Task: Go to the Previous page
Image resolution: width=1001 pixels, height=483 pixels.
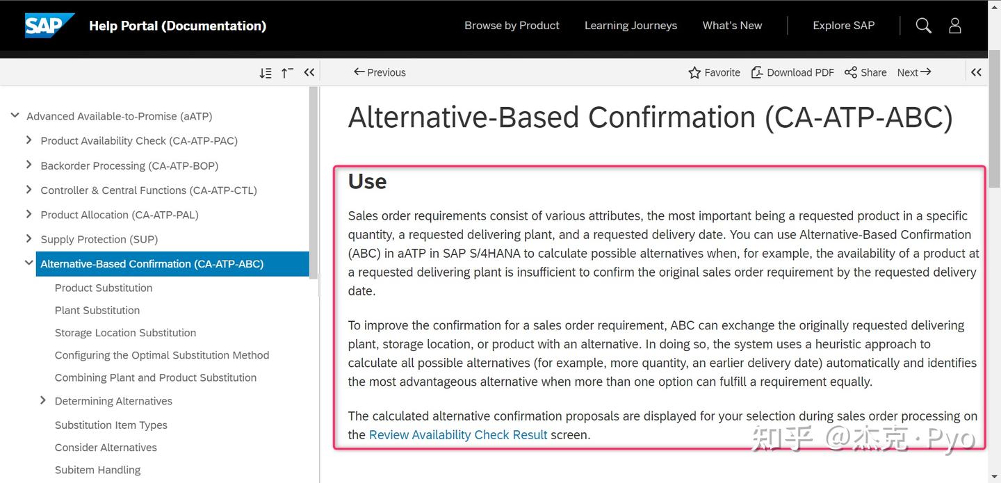Action: pyautogui.click(x=380, y=72)
